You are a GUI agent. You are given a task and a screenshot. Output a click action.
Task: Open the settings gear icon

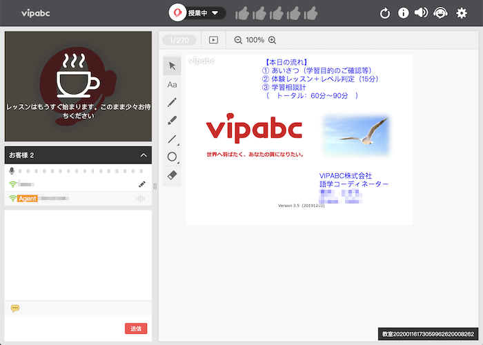coord(462,13)
